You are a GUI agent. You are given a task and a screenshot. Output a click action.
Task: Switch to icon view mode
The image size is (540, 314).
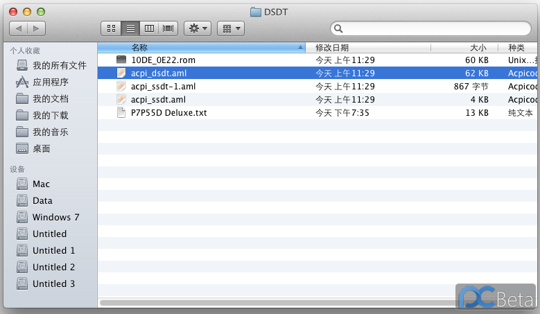pos(110,28)
